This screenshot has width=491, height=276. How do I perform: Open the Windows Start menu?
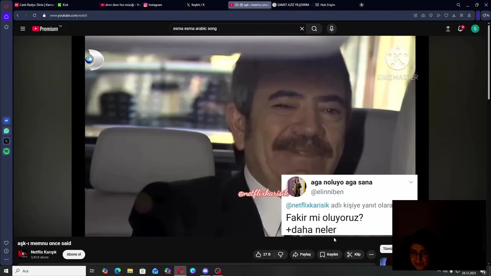click(x=6, y=271)
